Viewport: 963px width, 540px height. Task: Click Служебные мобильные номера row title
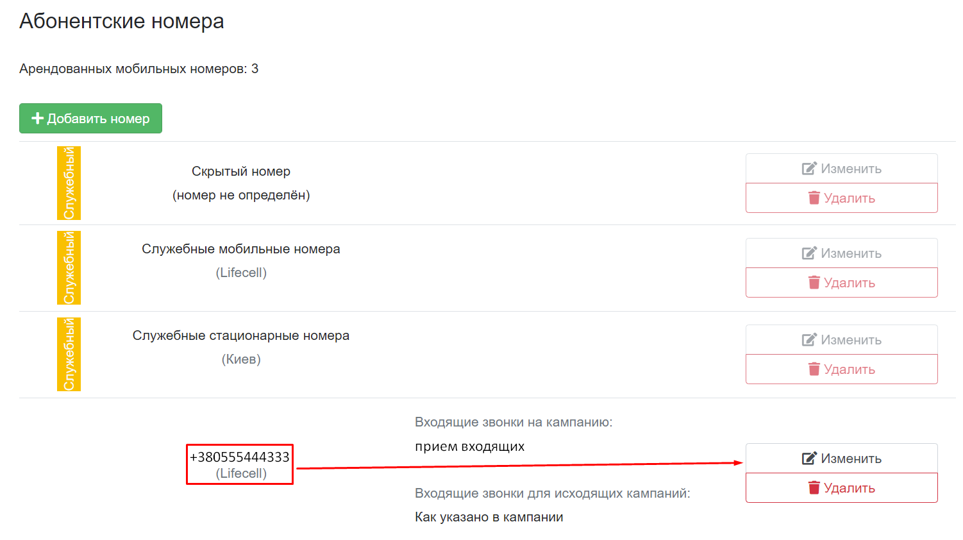point(241,249)
